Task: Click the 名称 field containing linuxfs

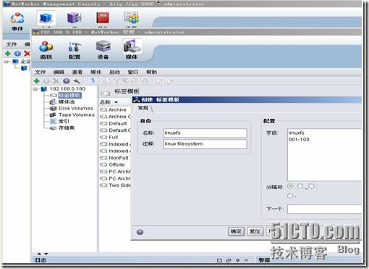Action: pos(205,133)
